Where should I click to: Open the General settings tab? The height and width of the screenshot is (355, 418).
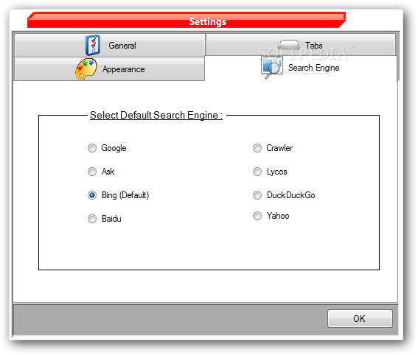[x=110, y=45]
